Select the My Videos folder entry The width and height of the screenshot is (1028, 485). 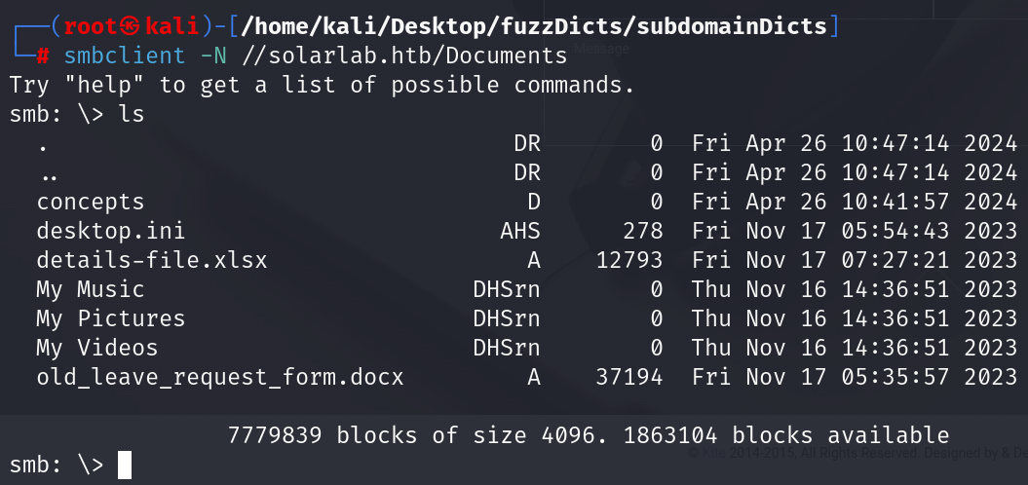point(97,348)
